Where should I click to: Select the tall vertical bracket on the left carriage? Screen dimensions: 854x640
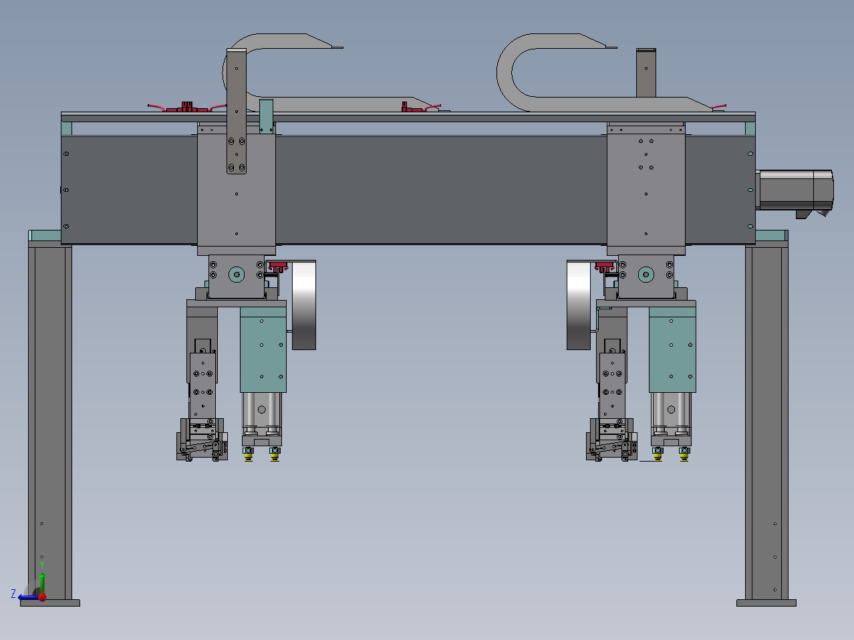click(237, 112)
